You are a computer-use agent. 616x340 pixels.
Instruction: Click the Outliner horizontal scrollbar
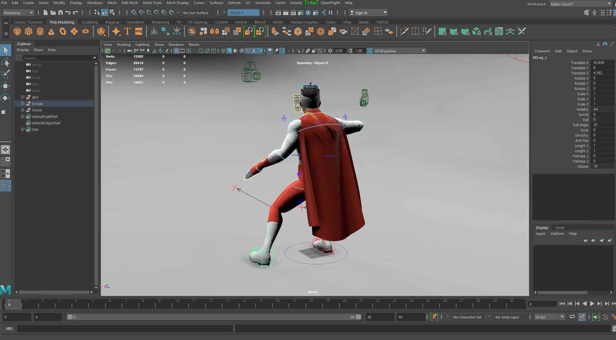click(54, 292)
